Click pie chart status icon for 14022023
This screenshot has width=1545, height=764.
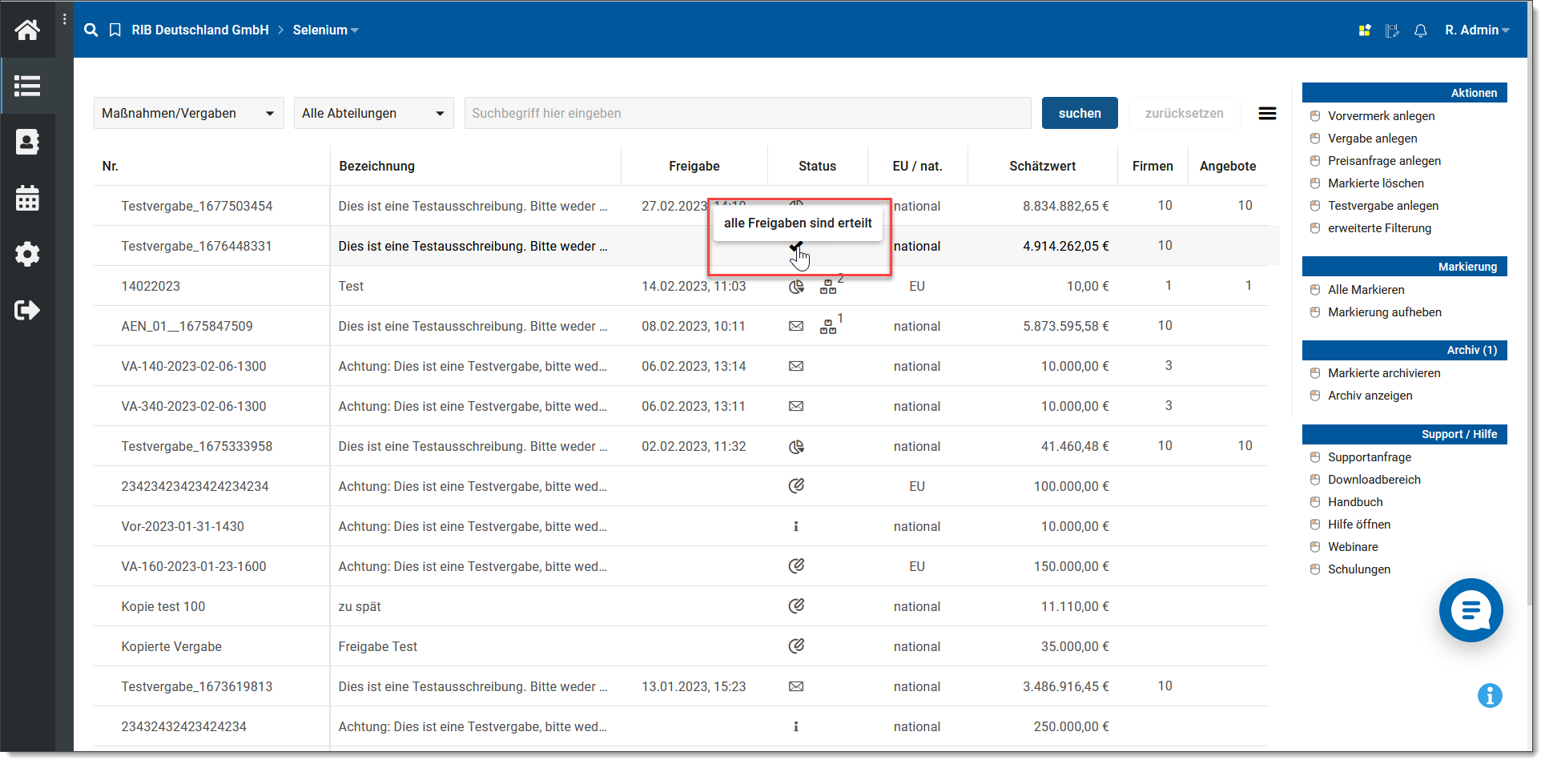point(796,286)
